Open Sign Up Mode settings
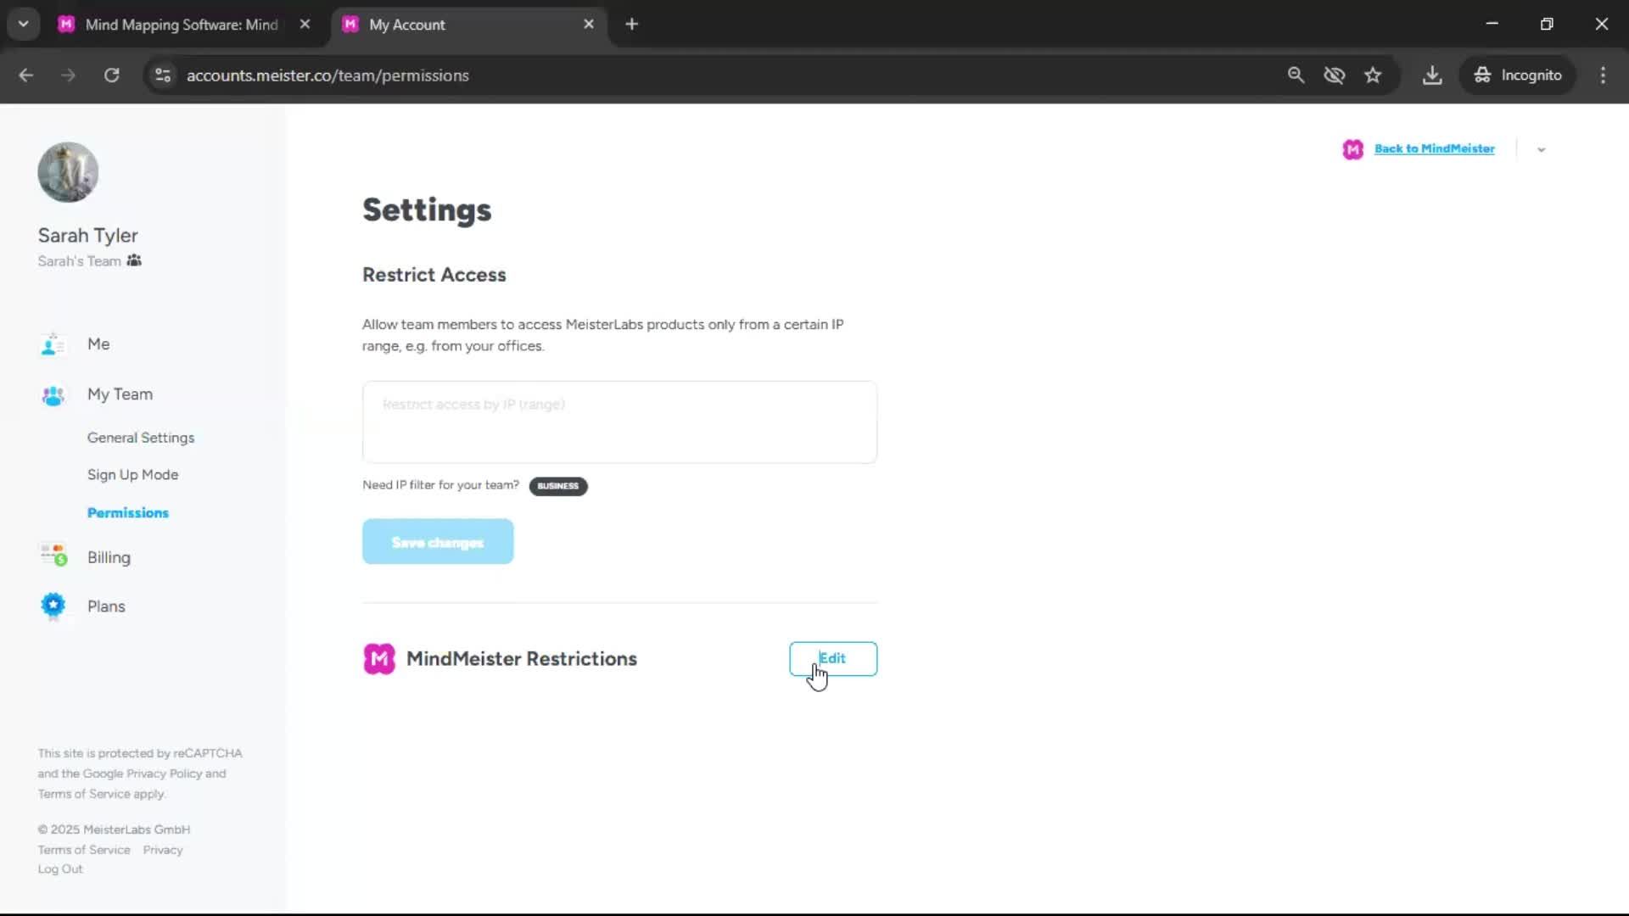Viewport: 1629px width, 916px height. coord(132,475)
